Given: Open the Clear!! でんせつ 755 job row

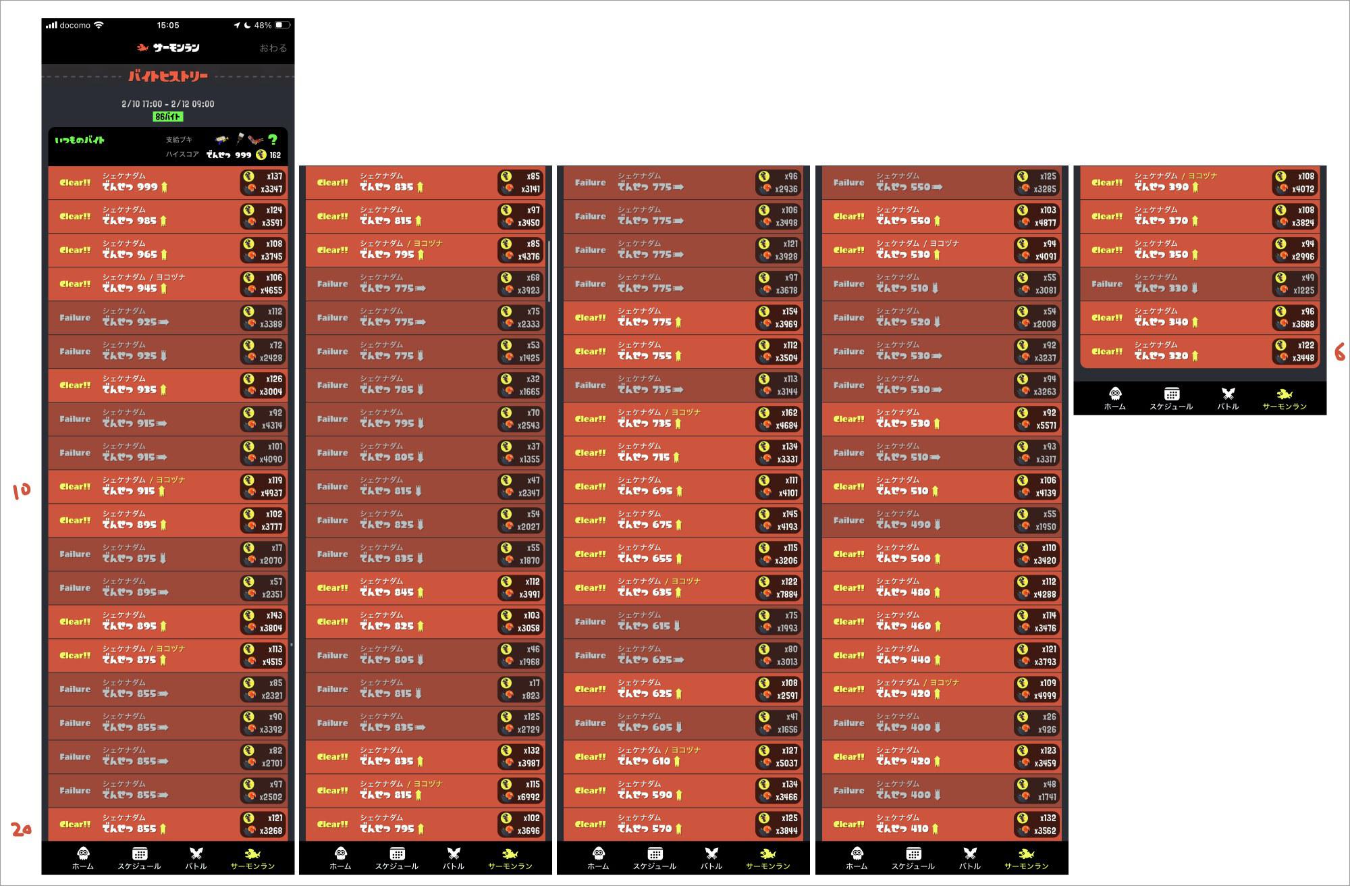Looking at the screenshot, I should pos(683,351).
